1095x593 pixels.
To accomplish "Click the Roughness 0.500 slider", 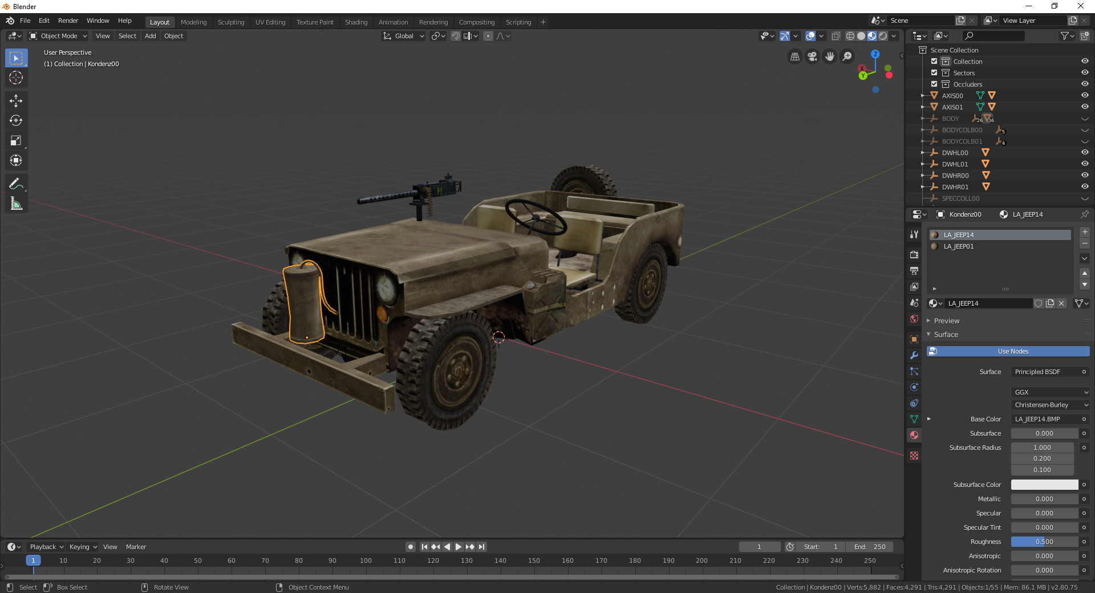I will (1045, 542).
